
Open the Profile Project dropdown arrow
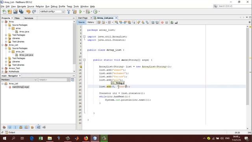[x=99, y=11]
